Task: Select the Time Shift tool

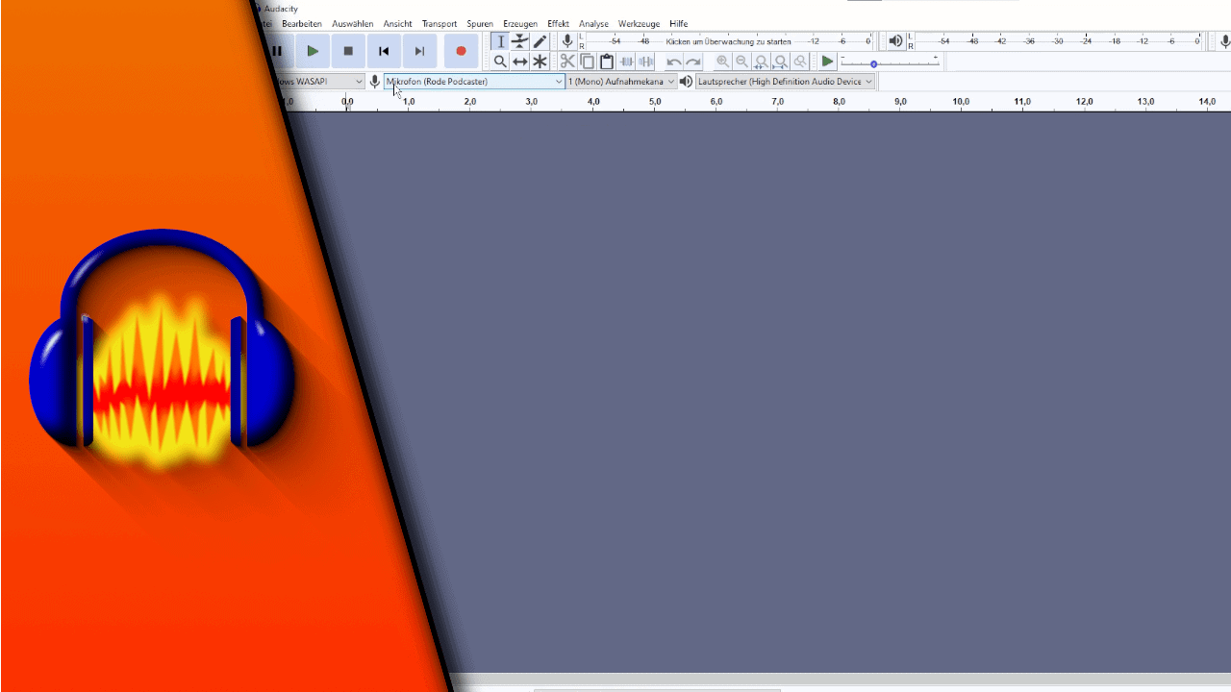Action: 520,62
